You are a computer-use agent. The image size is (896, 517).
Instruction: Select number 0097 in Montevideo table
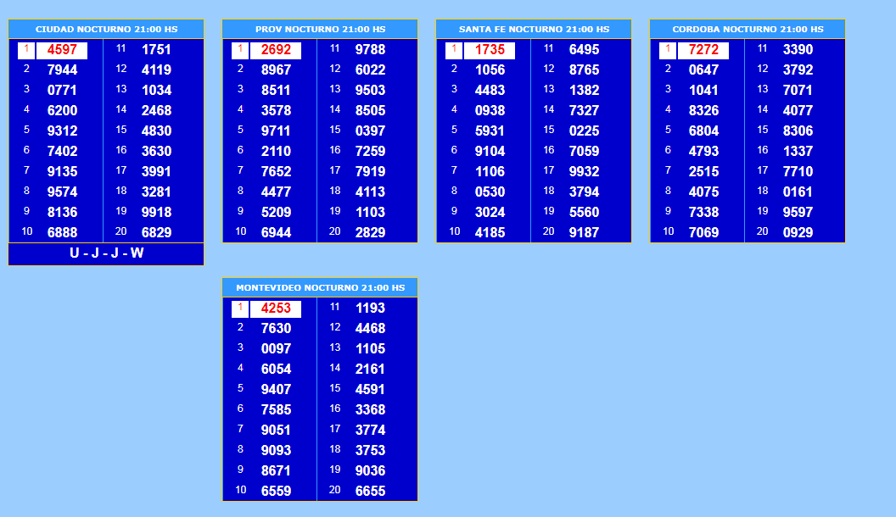pos(276,348)
